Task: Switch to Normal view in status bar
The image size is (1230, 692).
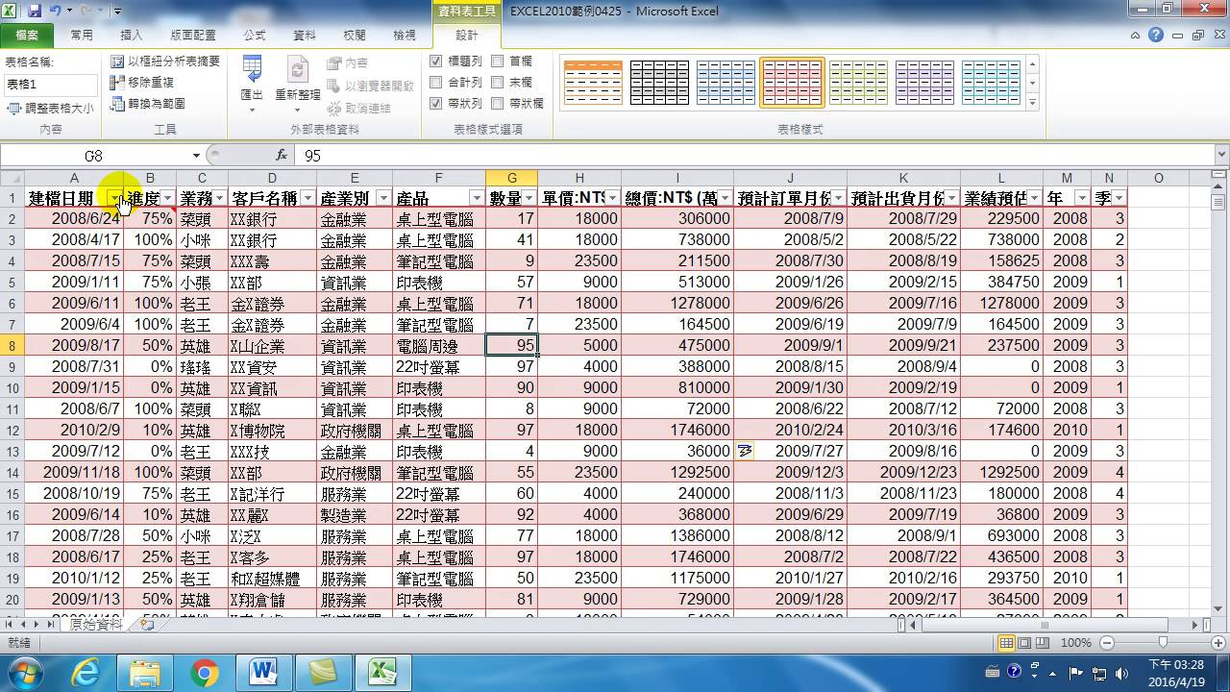Action: coord(1006,642)
